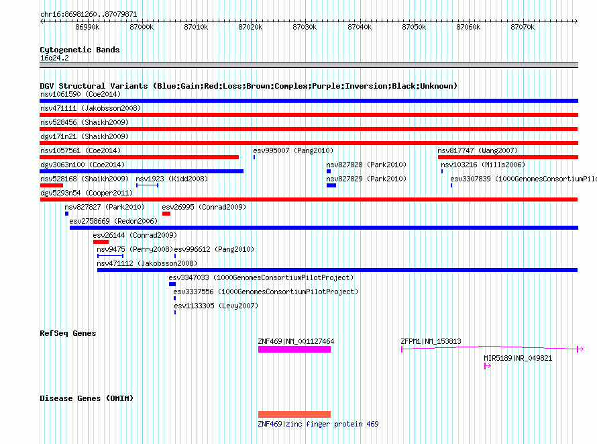Click the esv3347033 small blue bar
This screenshot has height=444, width=597.
click(x=172, y=284)
